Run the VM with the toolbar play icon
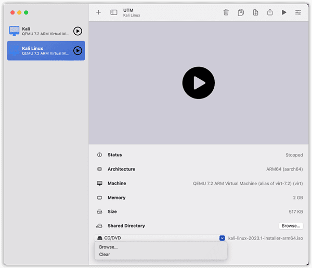312x268 pixels. 284,12
